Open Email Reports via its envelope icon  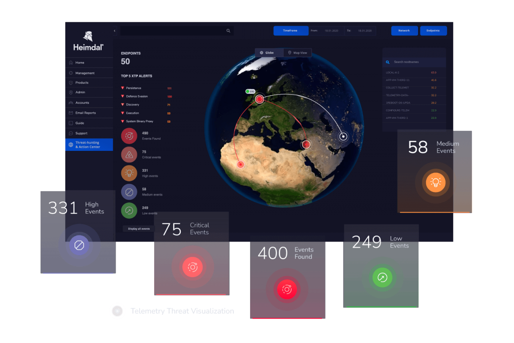pyautogui.click(x=70, y=113)
